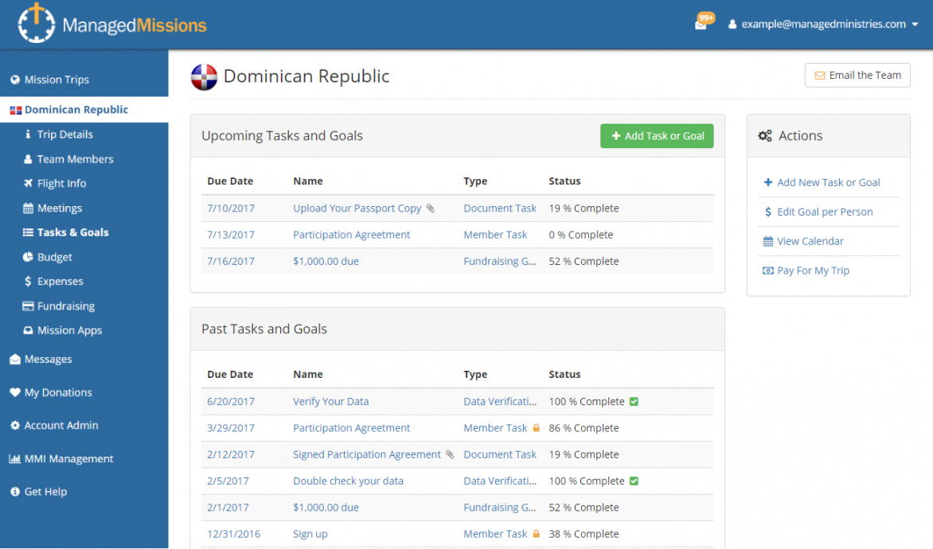Open the Pay For My Trip link
This screenshot has width=933, height=549.
813,271
